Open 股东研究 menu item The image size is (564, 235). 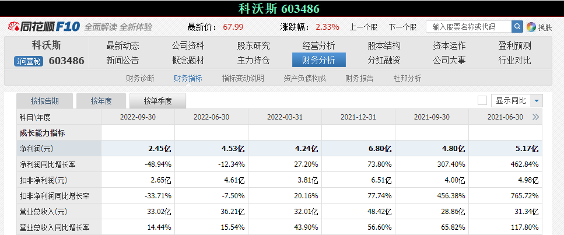tap(253, 45)
